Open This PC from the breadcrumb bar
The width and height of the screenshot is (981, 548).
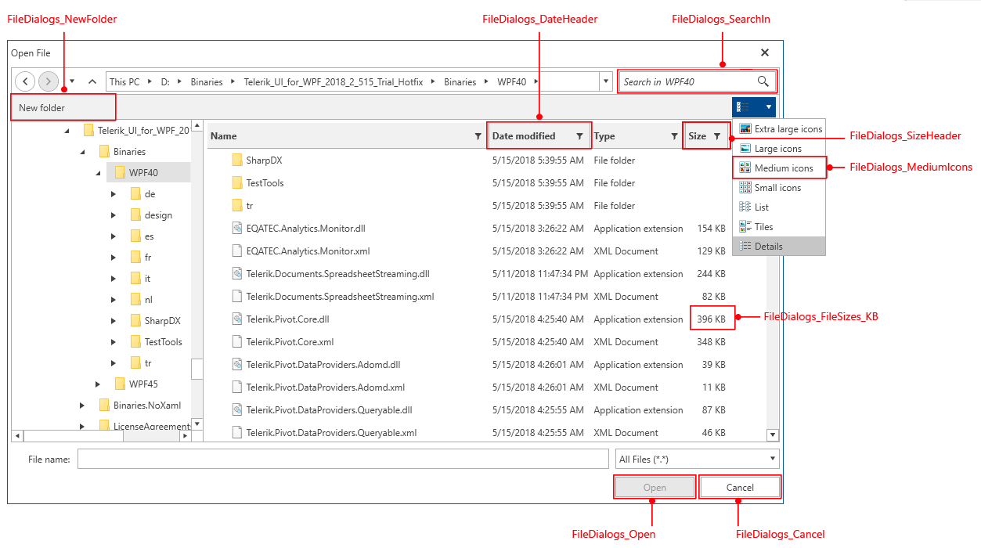(x=124, y=81)
